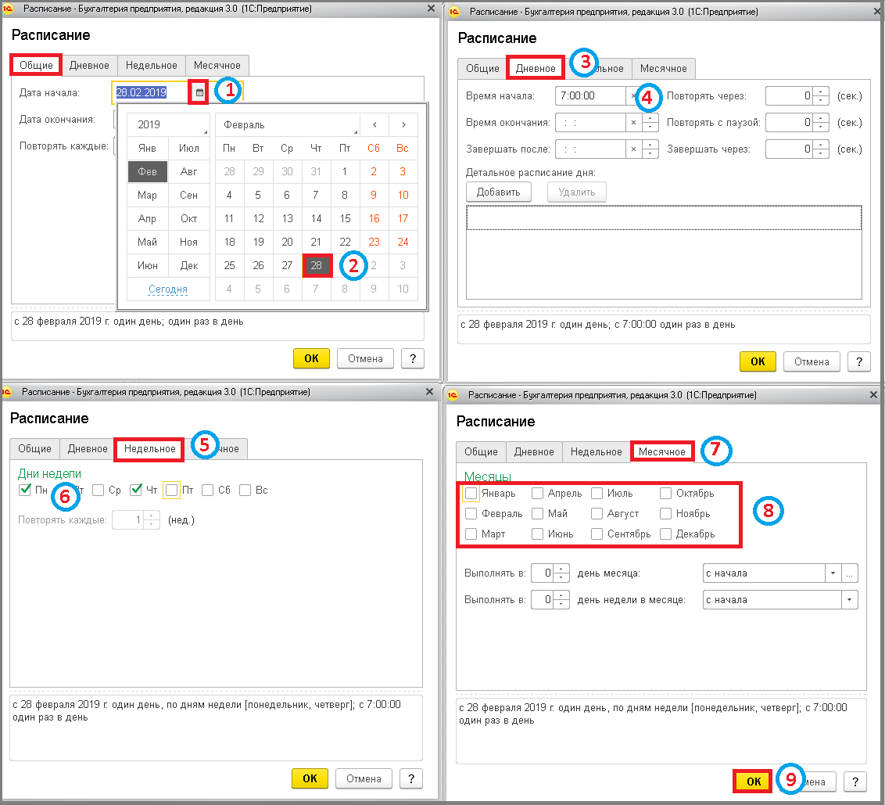Expand the 'с начала' dropdown for день месяца

(x=833, y=573)
